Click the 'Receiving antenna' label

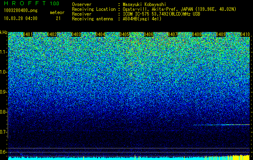pyautogui.click(x=93, y=19)
